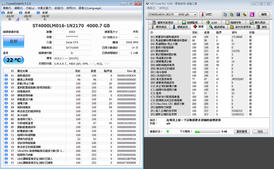Click the 日誌 log button
This screenshot has height=169, width=274.
tap(260, 132)
